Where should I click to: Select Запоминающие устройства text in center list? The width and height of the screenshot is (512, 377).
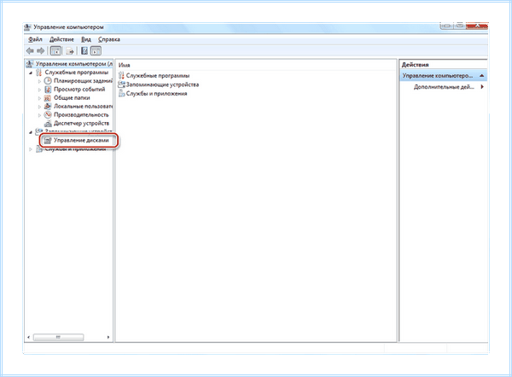point(163,84)
